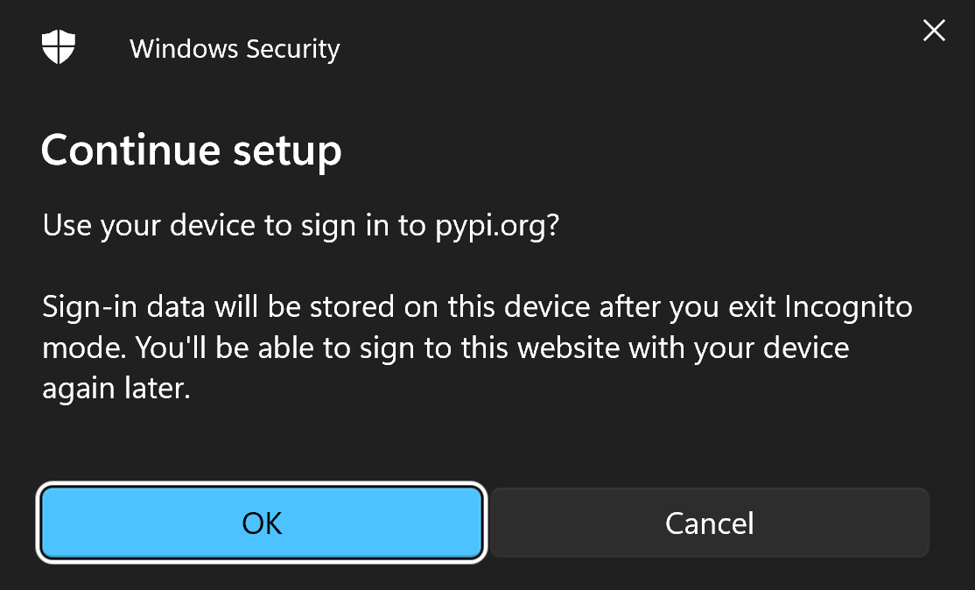975x590 pixels.
Task: Click the Windows Security title text
Action: point(235,49)
